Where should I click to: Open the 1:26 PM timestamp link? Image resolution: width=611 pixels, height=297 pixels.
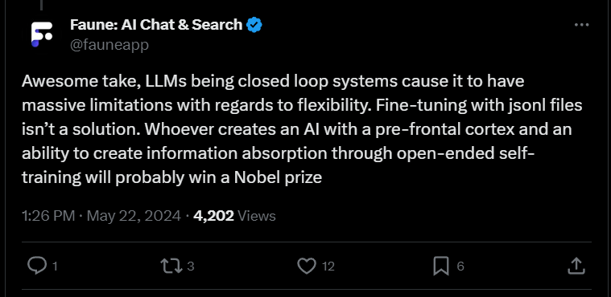click(x=48, y=216)
